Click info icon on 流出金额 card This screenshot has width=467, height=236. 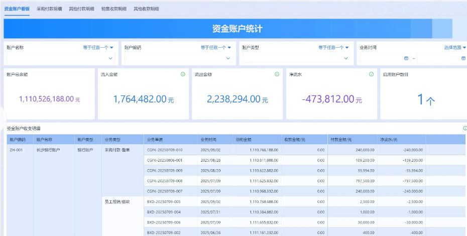pos(277,74)
